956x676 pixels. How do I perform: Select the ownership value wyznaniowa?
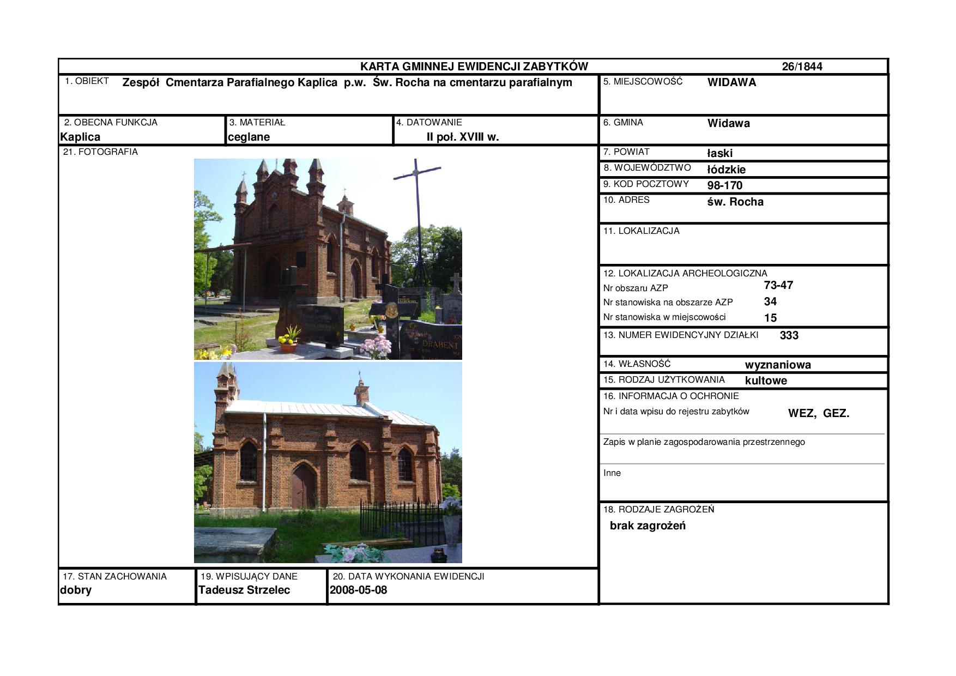(778, 365)
